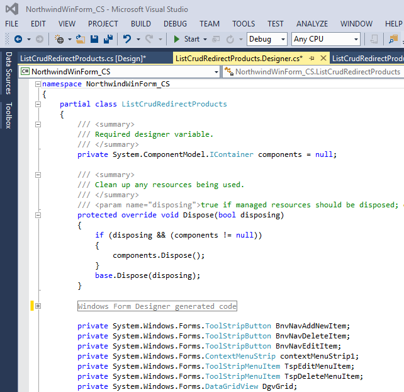The height and width of the screenshot is (392, 404).
Task: Open the ANALYZE menu
Action: pos(311,24)
